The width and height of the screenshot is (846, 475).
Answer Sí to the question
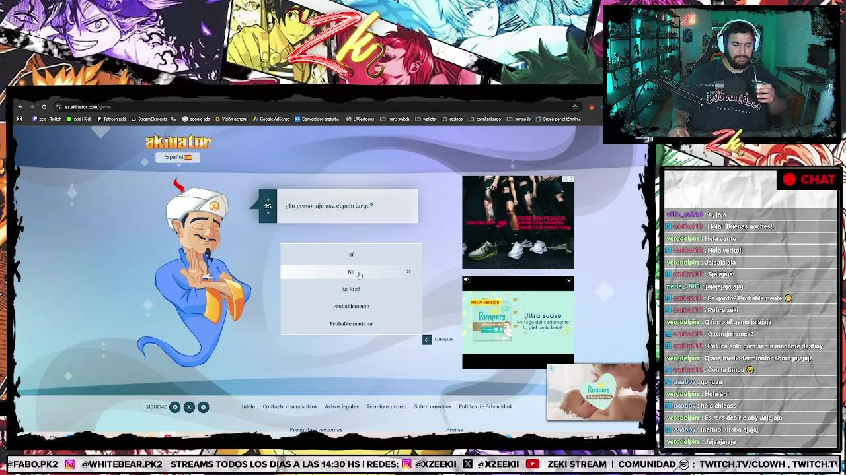(x=351, y=255)
